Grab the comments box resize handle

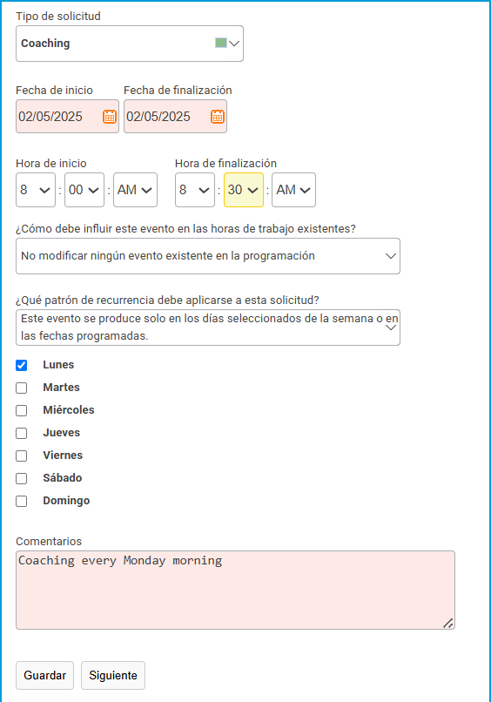[x=447, y=623]
